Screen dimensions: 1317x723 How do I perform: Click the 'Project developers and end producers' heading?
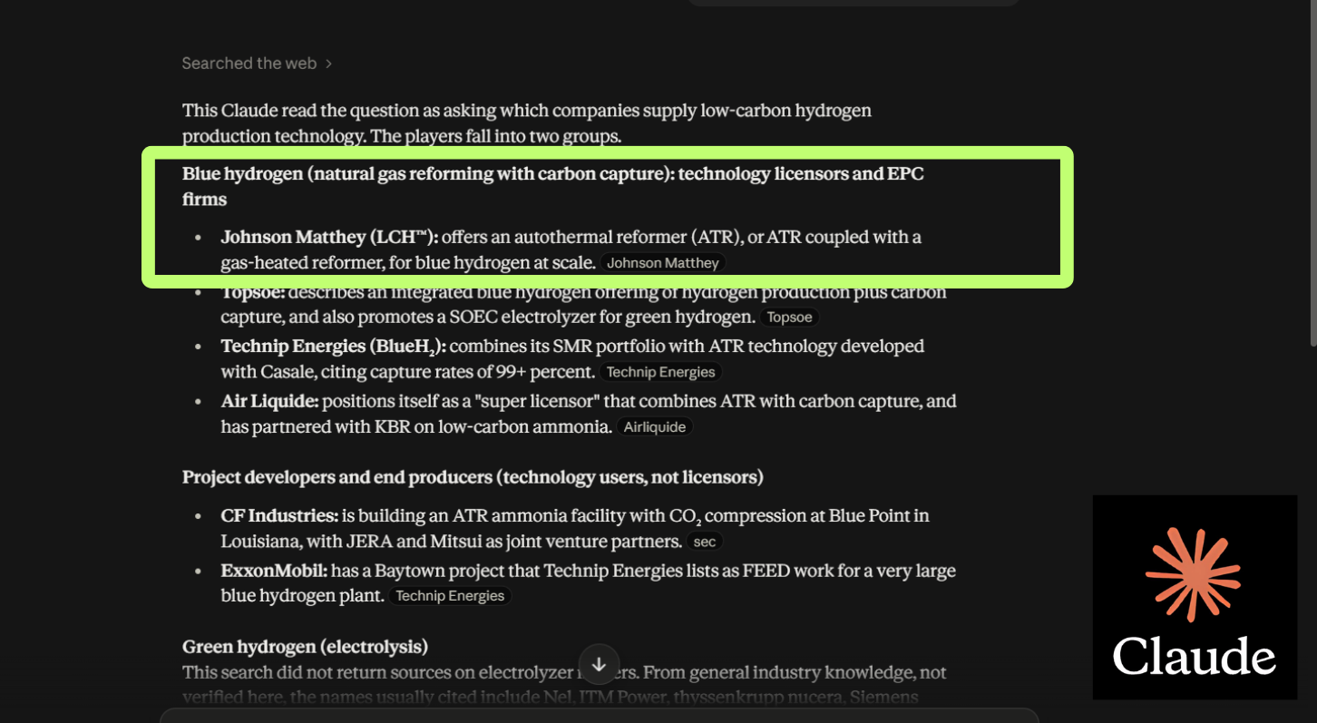pyautogui.click(x=473, y=477)
